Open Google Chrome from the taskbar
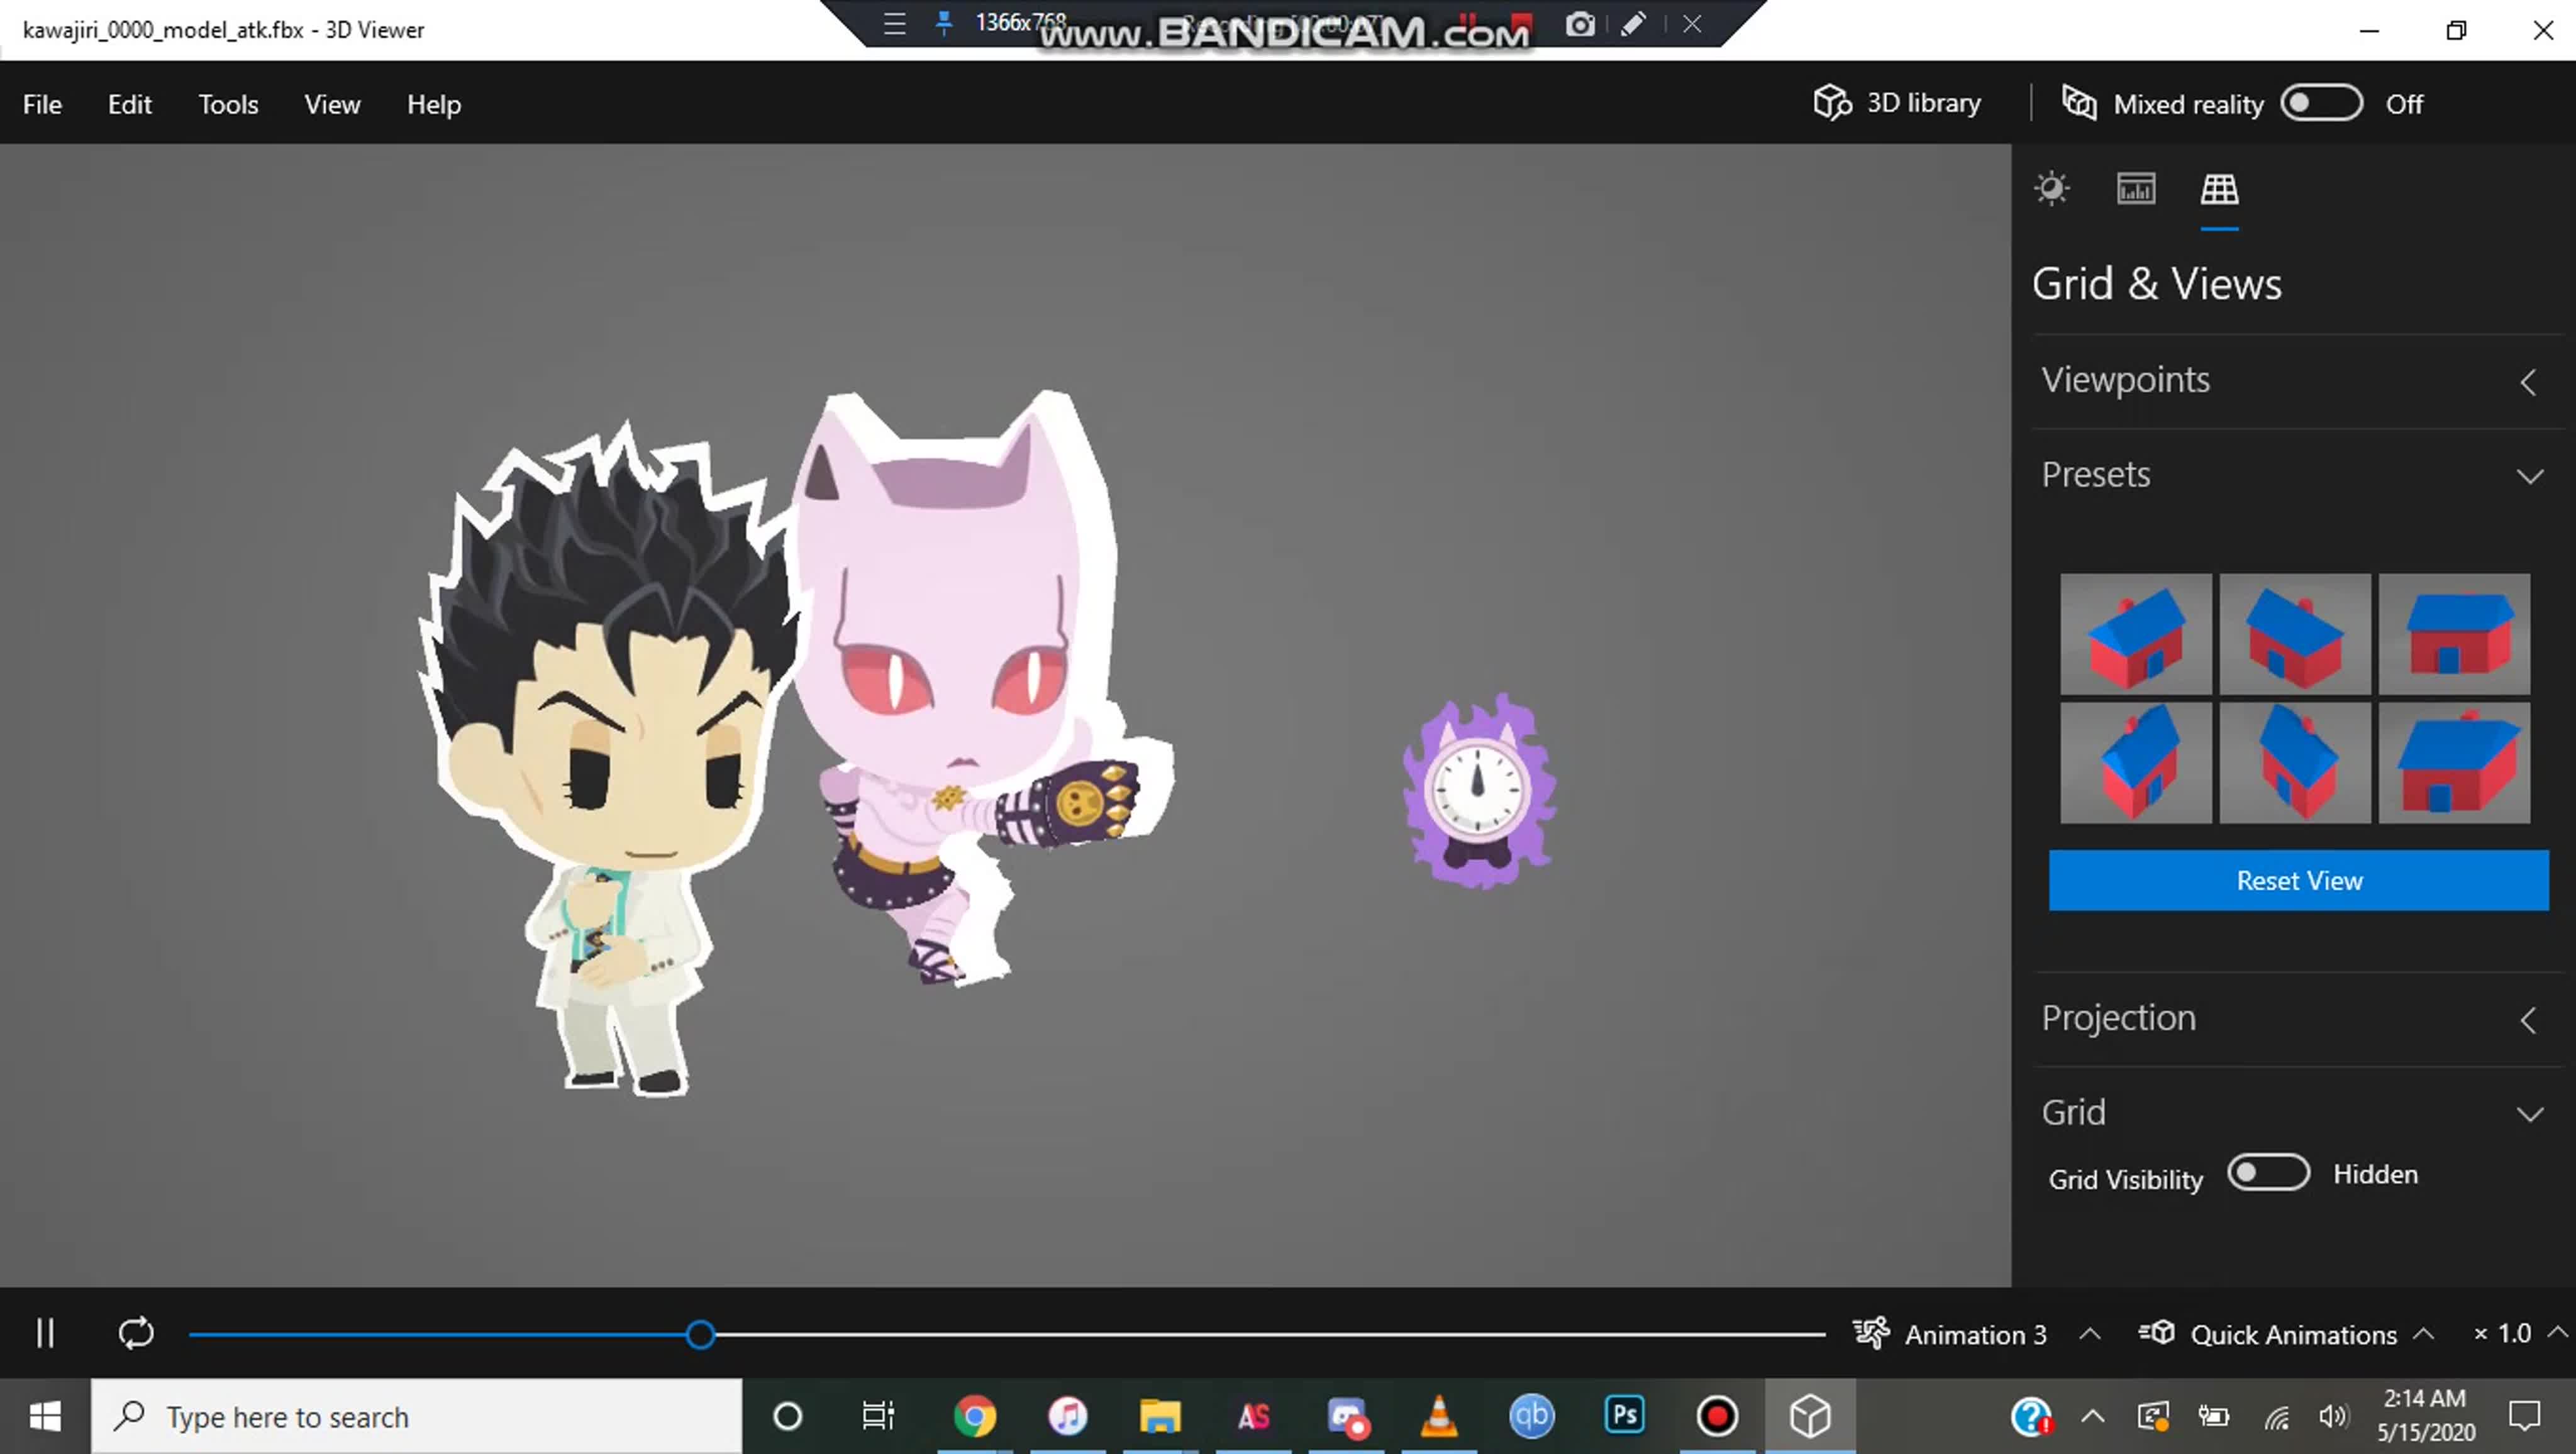The height and width of the screenshot is (1454, 2576). coord(975,1416)
